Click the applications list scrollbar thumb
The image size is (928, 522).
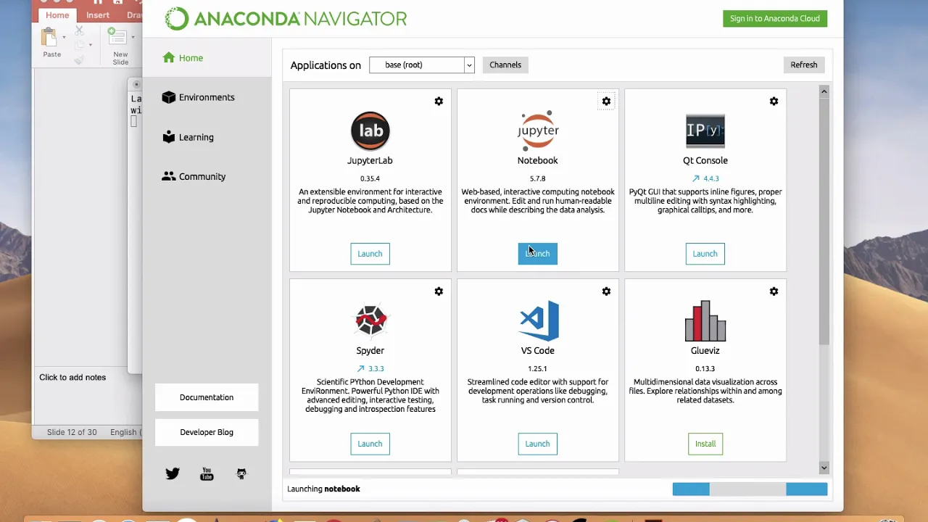(x=824, y=221)
